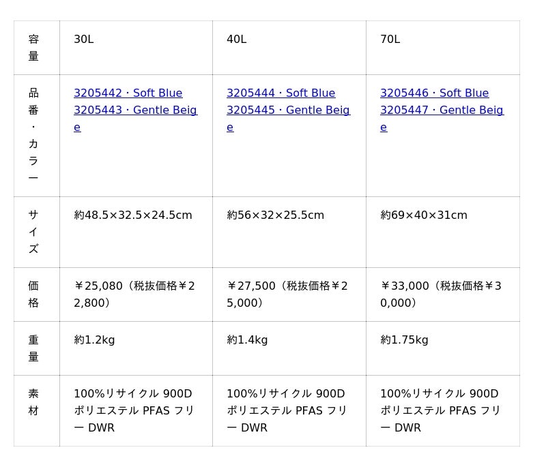
Task: Open the 3205443 Gentle Beige link
Action: click(x=135, y=110)
